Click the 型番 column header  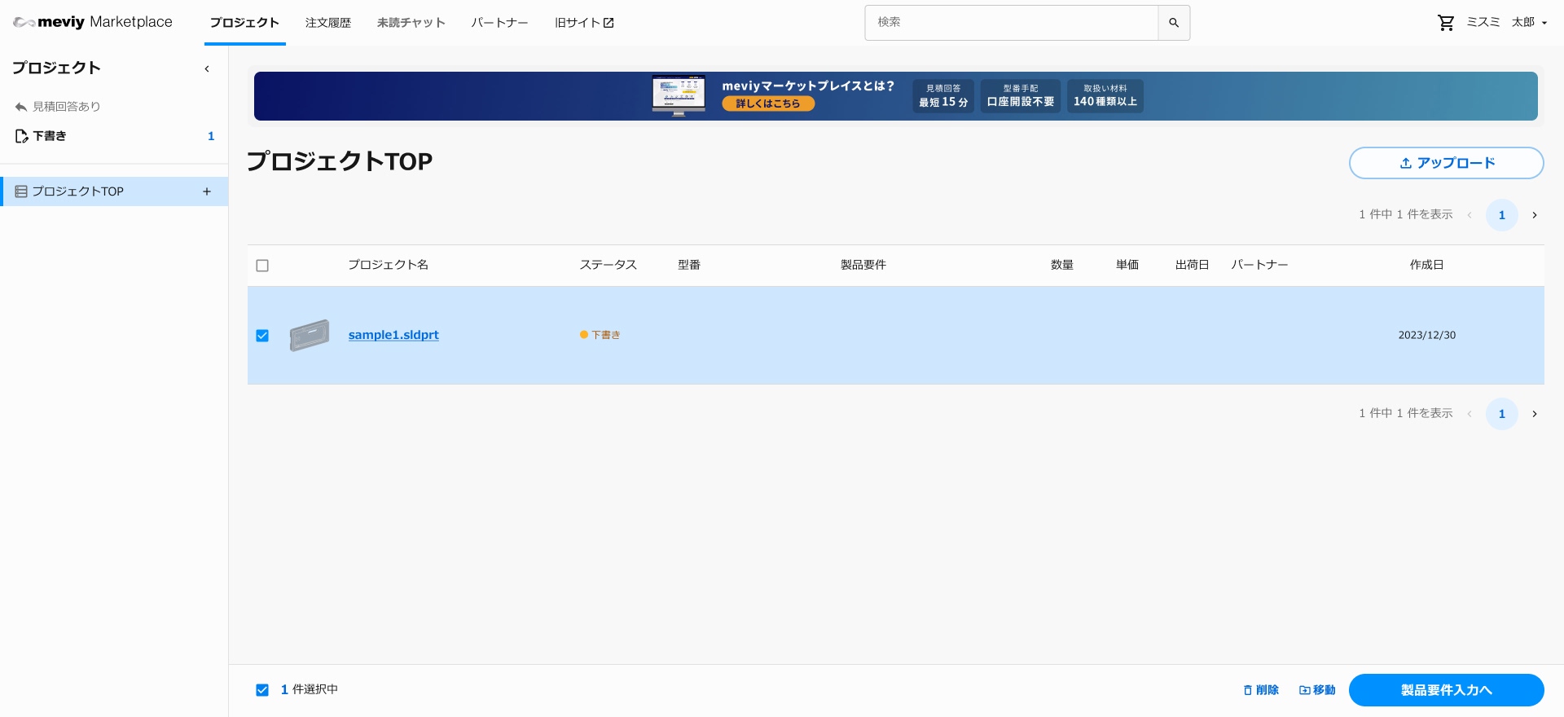tap(689, 265)
